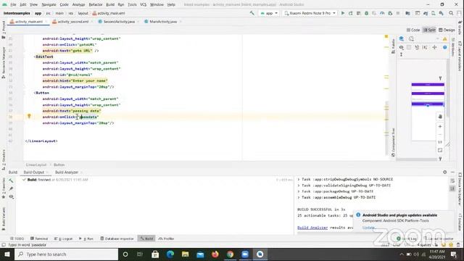Click the LinearLayout breadcrumb below the editor
This screenshot has height=261, width=464.
pyautogui.click(x=36, y=165)
